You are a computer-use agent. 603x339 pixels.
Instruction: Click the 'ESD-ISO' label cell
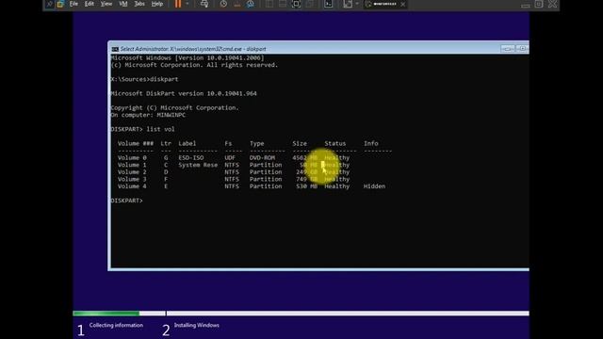[191, 157]
